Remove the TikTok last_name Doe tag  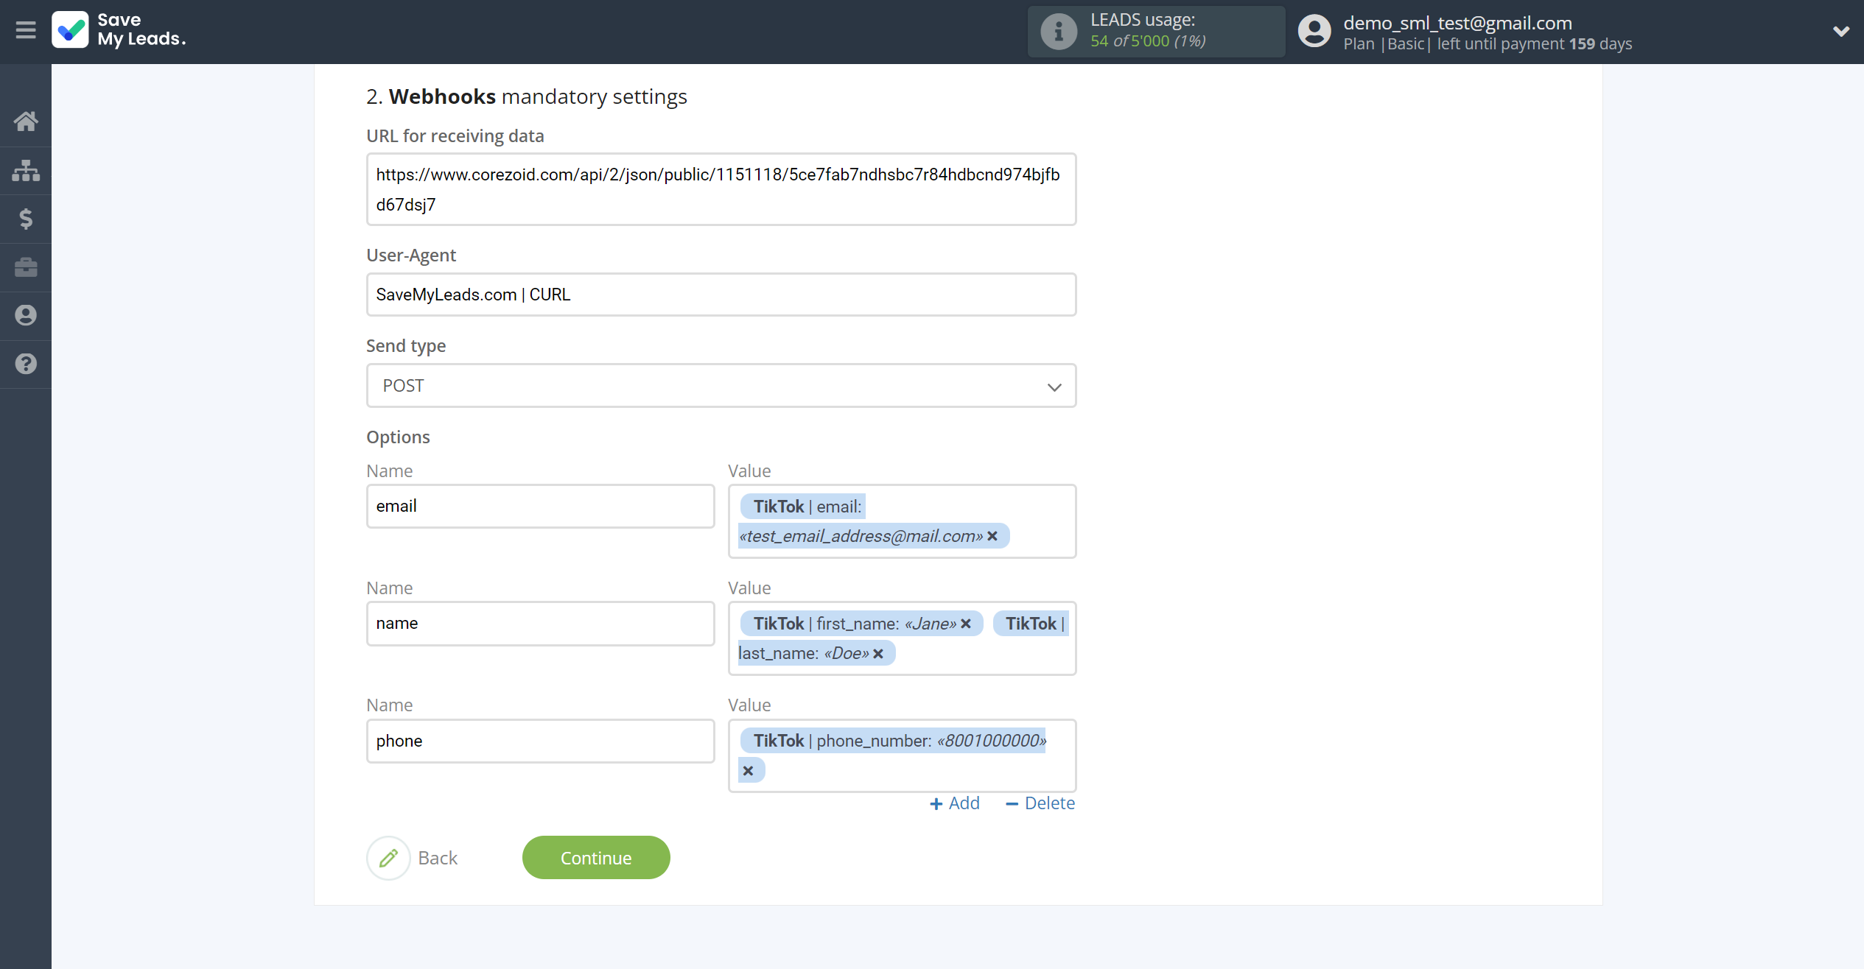pos(878,654)
